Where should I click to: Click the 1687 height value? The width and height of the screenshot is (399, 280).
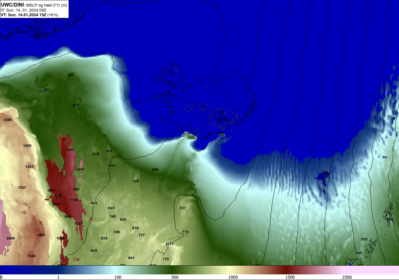(60, 238)
